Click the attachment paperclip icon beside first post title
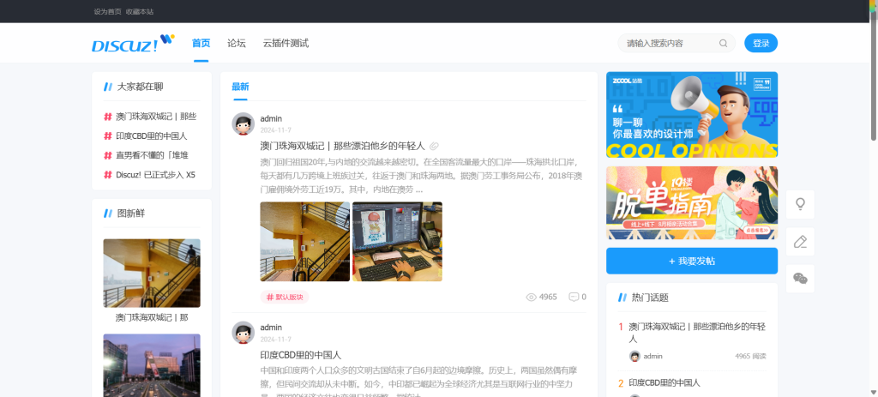878x397 pixels. coord(434,146)
